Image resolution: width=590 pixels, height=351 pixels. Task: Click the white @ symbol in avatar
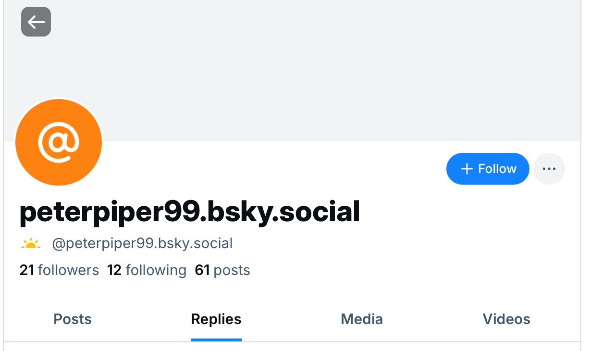pos(59,143)
